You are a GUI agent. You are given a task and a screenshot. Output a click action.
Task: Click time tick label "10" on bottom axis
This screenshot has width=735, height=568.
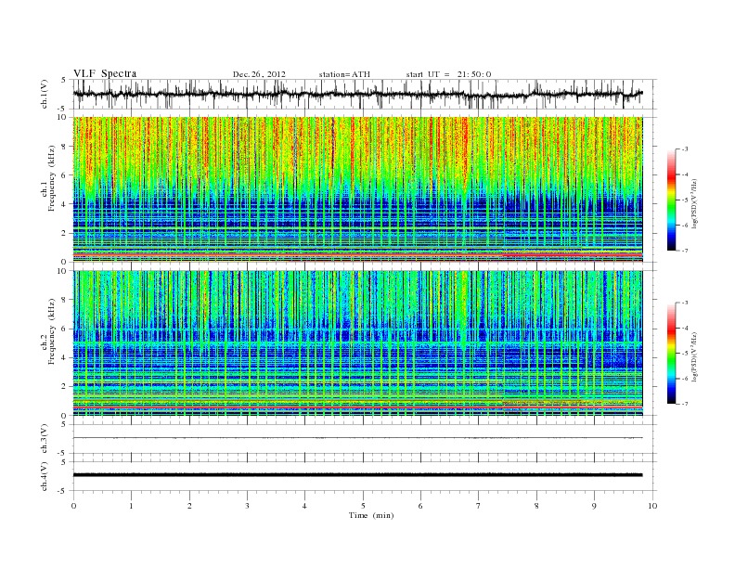652,506
